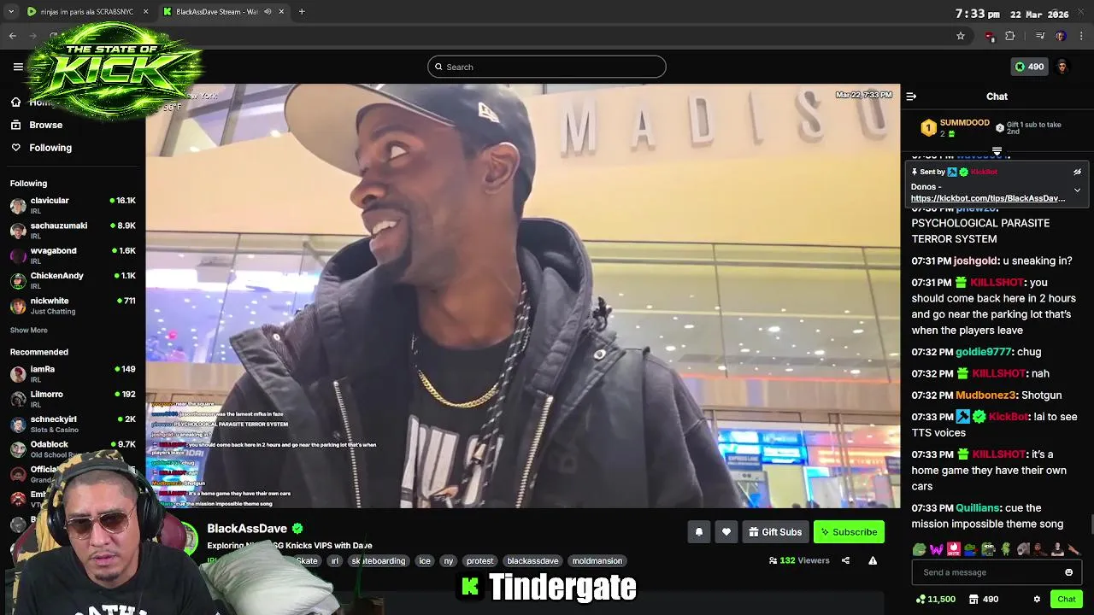Select the moldmansion tag
1094x615 pixels.
pos(597,561)
